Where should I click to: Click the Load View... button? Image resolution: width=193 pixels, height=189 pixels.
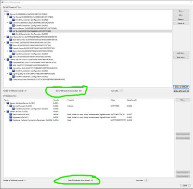[x=181, y=53]
